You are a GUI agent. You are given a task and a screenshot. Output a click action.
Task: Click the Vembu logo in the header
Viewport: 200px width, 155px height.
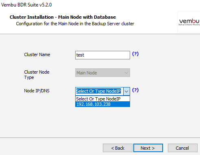[x=189, y=22]
